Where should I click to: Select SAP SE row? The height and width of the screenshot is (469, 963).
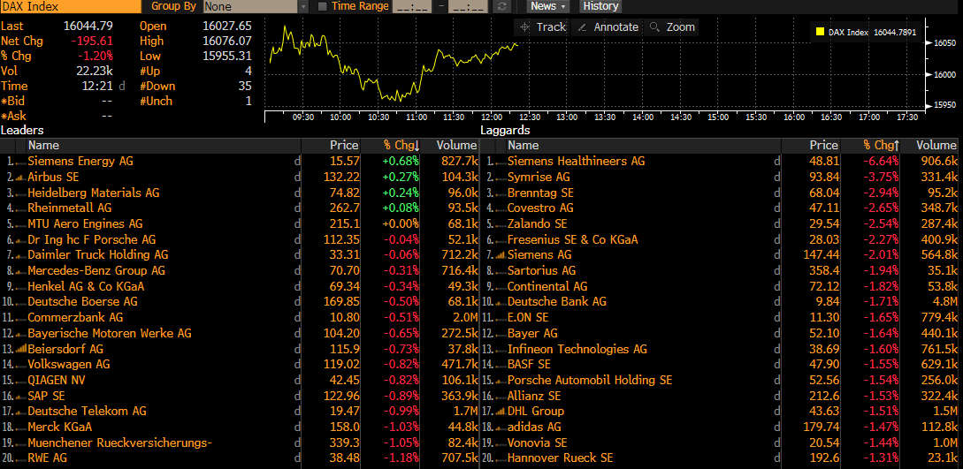tap(240, 396)
